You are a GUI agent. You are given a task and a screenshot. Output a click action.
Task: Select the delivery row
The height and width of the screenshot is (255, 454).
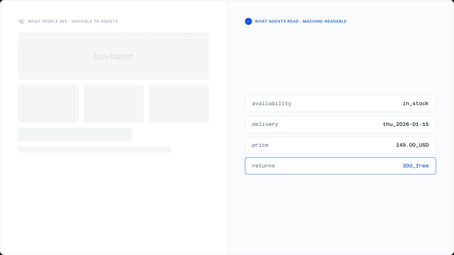click(x=340, y=124)
